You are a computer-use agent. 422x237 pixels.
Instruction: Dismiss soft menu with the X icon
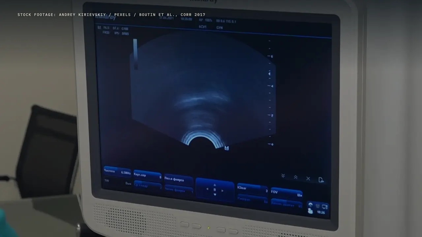[308, 178]
